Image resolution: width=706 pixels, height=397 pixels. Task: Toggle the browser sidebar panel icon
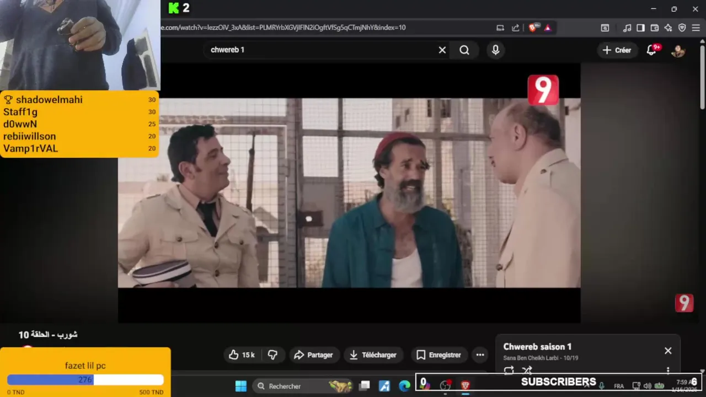640,28
